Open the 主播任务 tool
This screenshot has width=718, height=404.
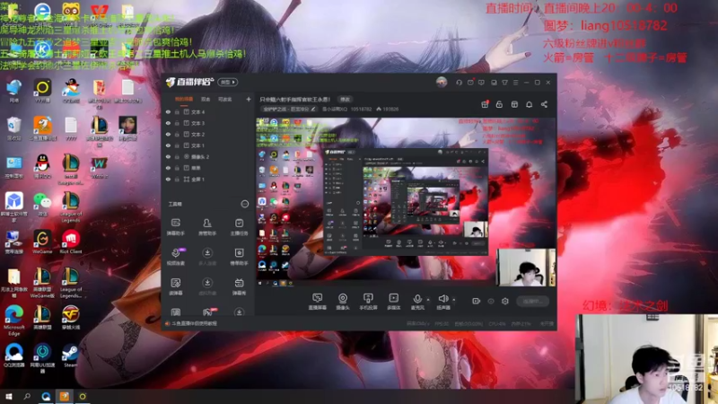[239, 227]
